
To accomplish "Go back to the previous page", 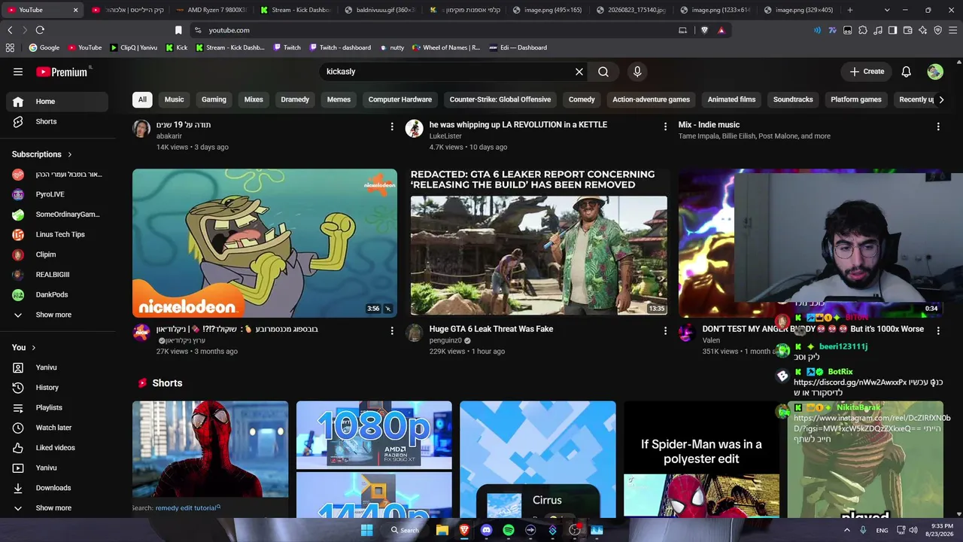I will click(x=10, y=30).
